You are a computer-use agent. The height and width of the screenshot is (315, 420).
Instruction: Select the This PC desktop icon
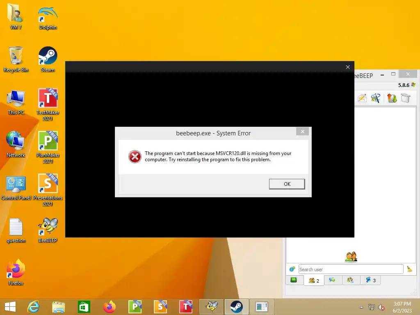(x=16, y=102)
